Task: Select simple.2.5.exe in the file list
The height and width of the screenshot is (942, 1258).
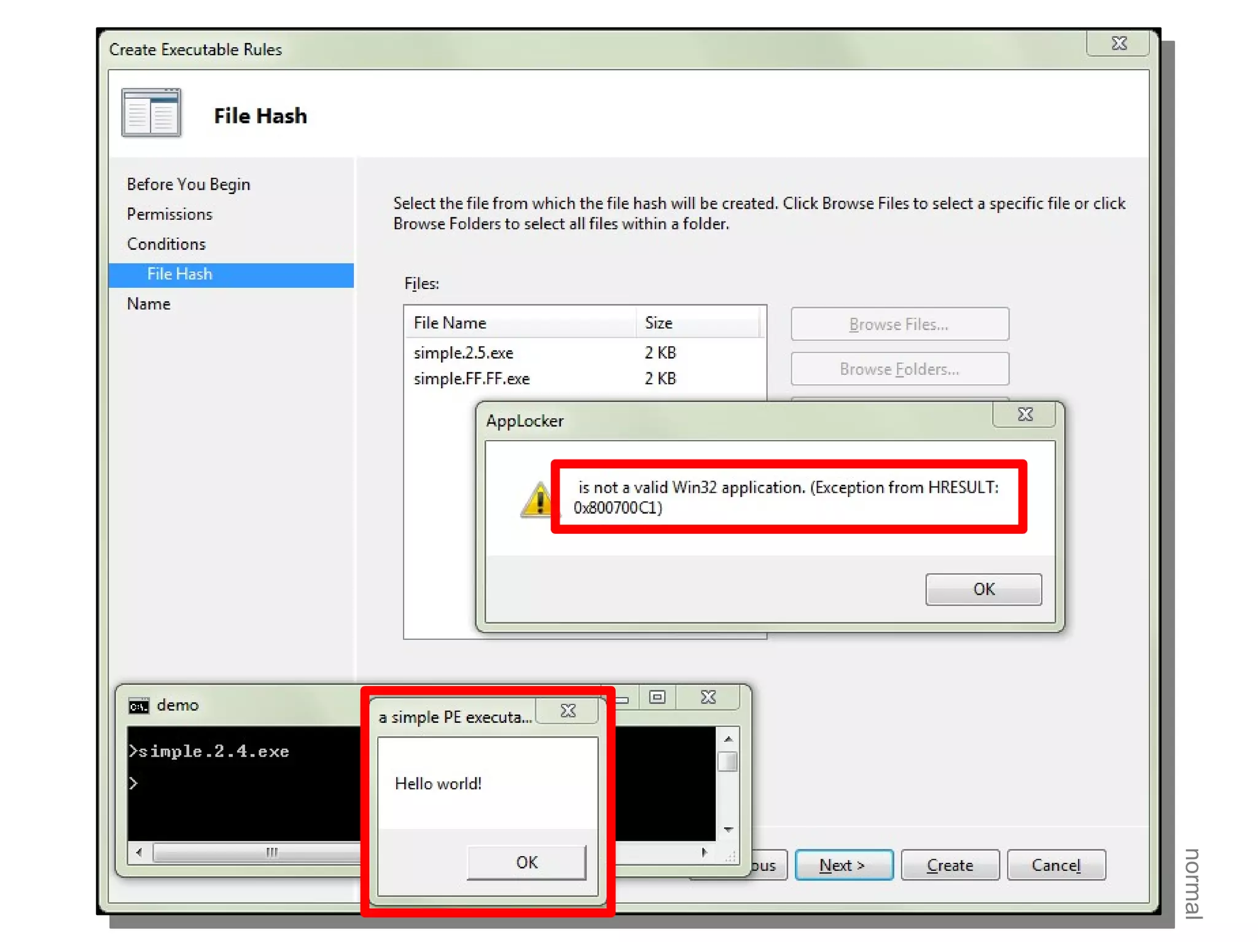Action: [464, 353]
